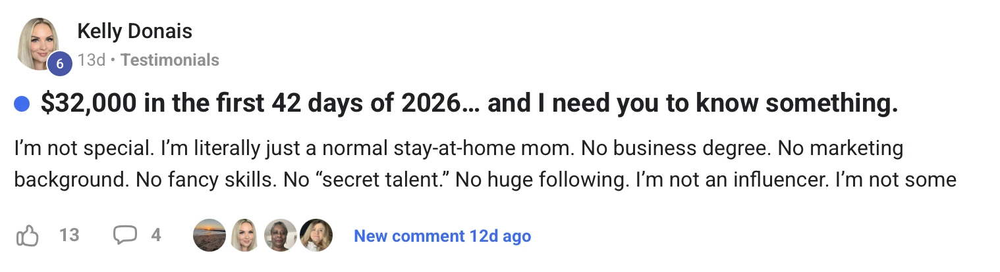
Task: Open Kelly Donais profile picture
Action: pos(38,41)
